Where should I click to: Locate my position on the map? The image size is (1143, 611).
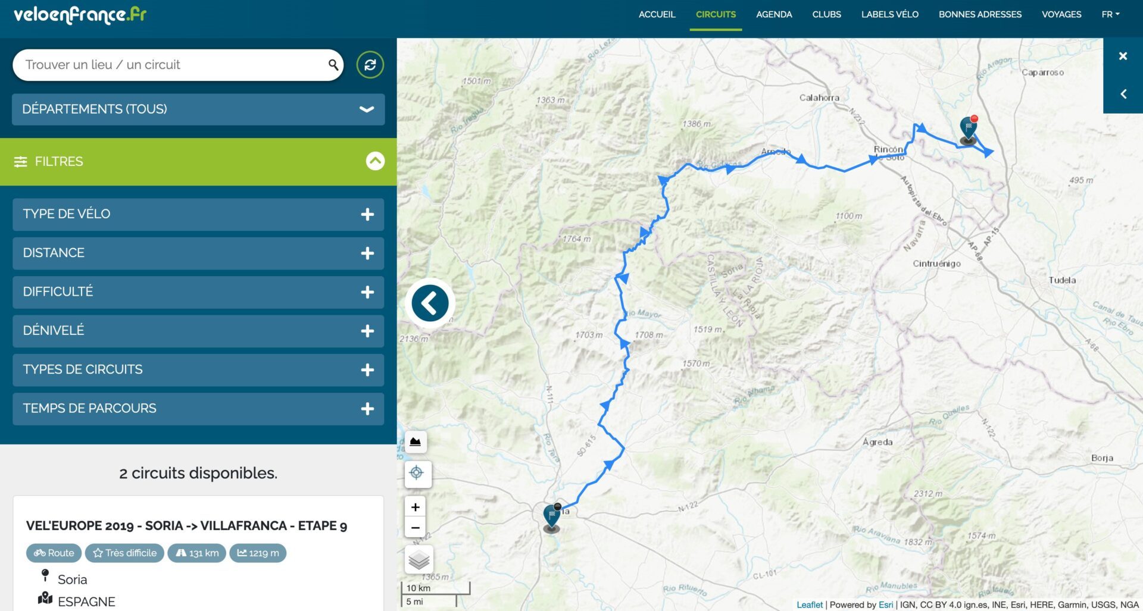point(416,473)
